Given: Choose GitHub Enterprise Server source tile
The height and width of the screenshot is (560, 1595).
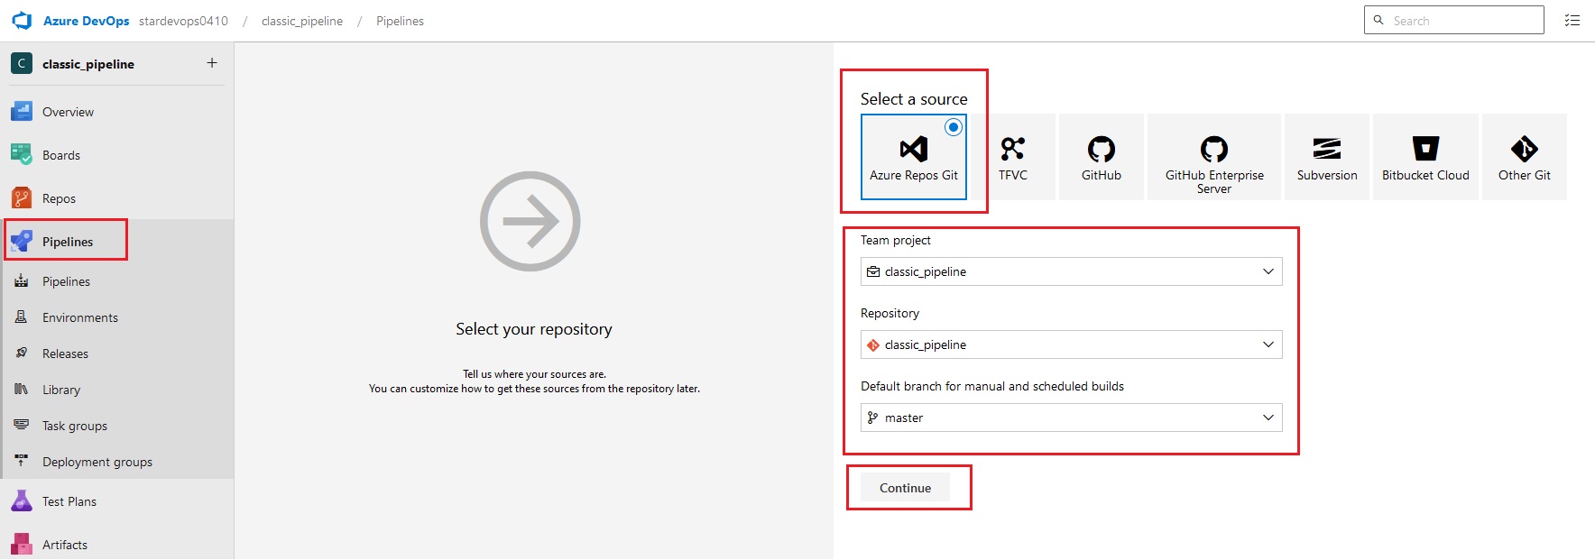Looking at the screenshot, I should tap(1214, 157).
